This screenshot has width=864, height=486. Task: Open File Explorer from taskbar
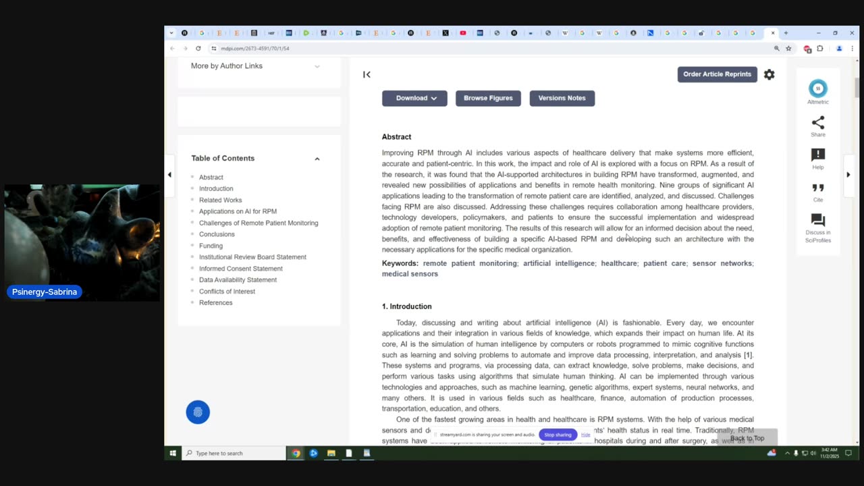coord(331,453)
